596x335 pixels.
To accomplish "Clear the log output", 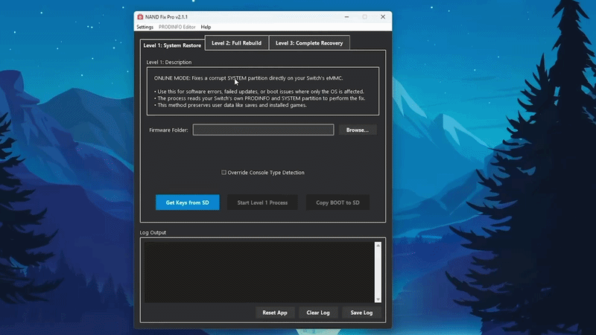I will click(x=318, y=313).
